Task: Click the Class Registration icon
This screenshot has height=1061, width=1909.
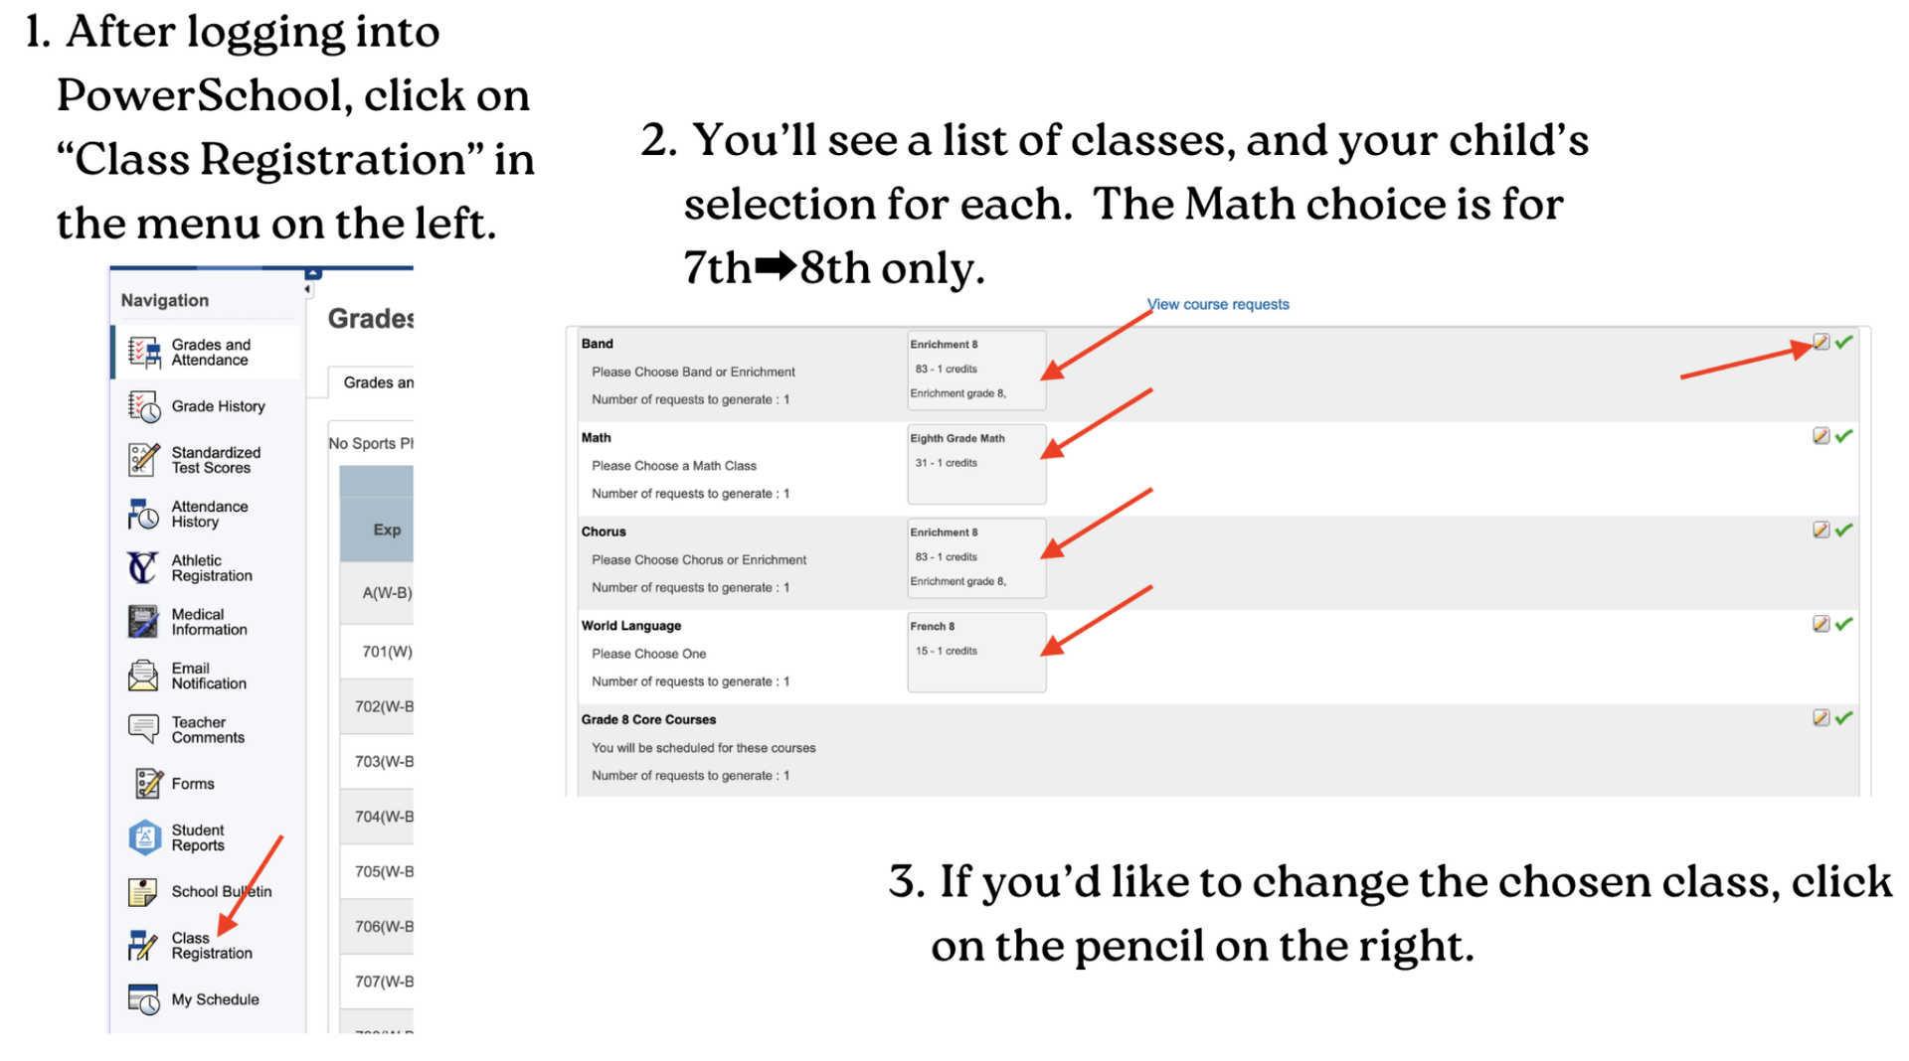Action: point(143,946)
